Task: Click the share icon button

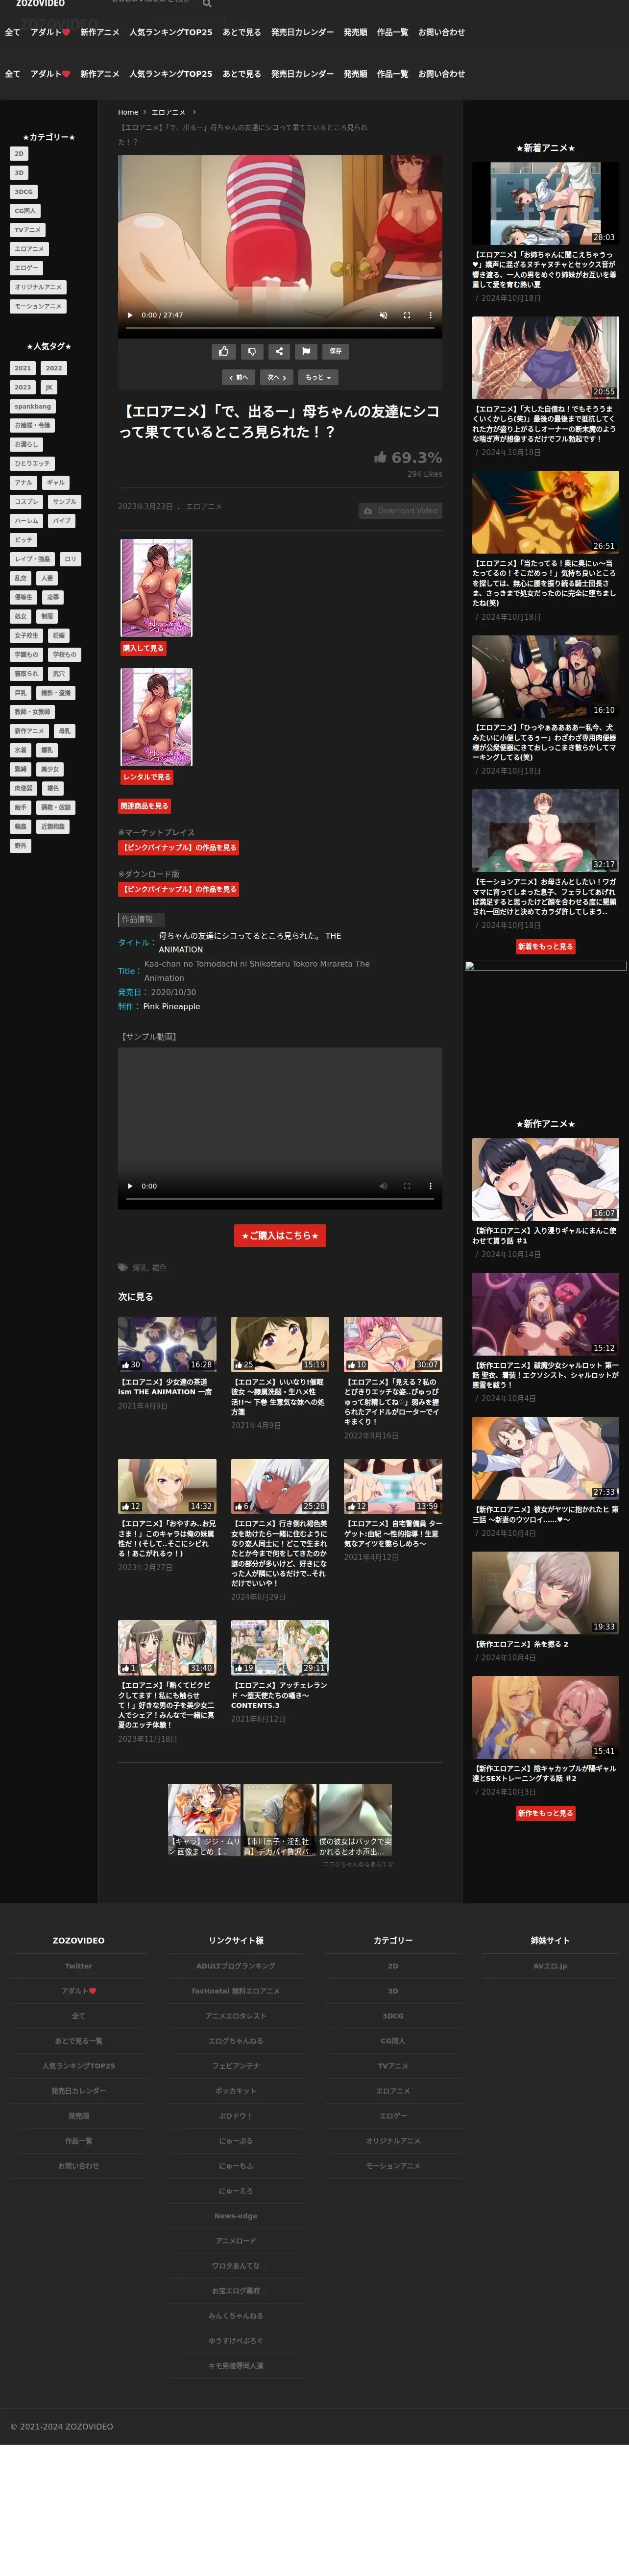Action: [279, 351]
